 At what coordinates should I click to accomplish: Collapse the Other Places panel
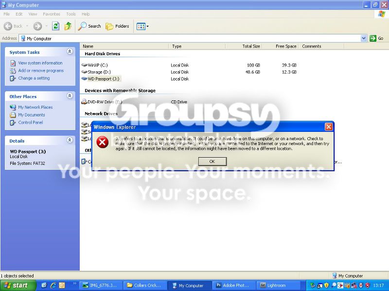click(x=70, y=96)
